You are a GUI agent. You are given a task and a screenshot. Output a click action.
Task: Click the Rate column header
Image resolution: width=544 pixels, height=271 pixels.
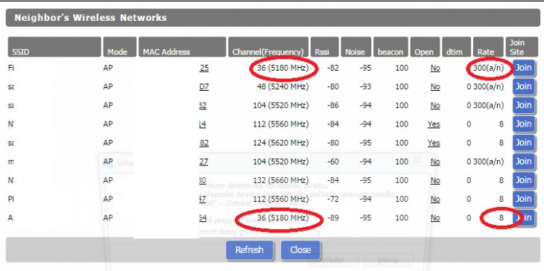coord(488,47)
